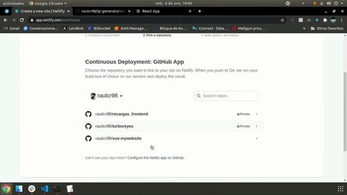Open the Chrome extensions puzzle icon
This screenshot has height=195, width=347.
[325, 20]
